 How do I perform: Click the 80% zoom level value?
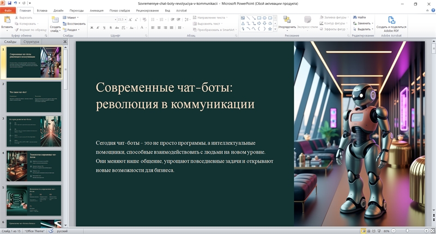click(386, 231)
